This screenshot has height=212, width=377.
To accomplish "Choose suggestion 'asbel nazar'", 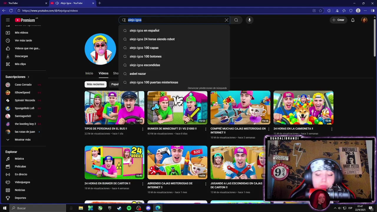I will click(174, 74).
